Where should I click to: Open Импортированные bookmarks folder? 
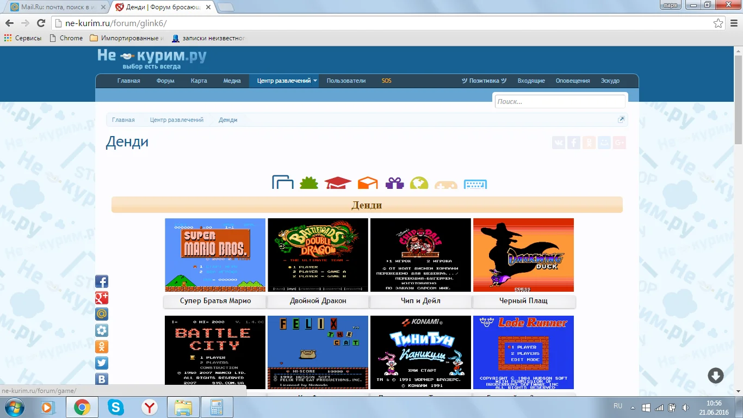(x=127, y=38)
